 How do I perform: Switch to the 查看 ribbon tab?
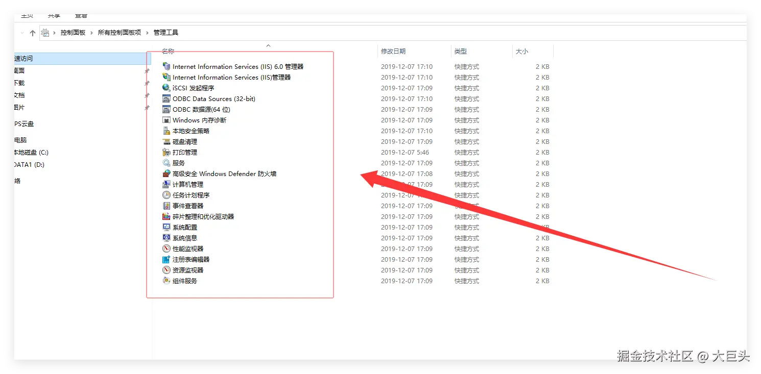pos(81,15)
